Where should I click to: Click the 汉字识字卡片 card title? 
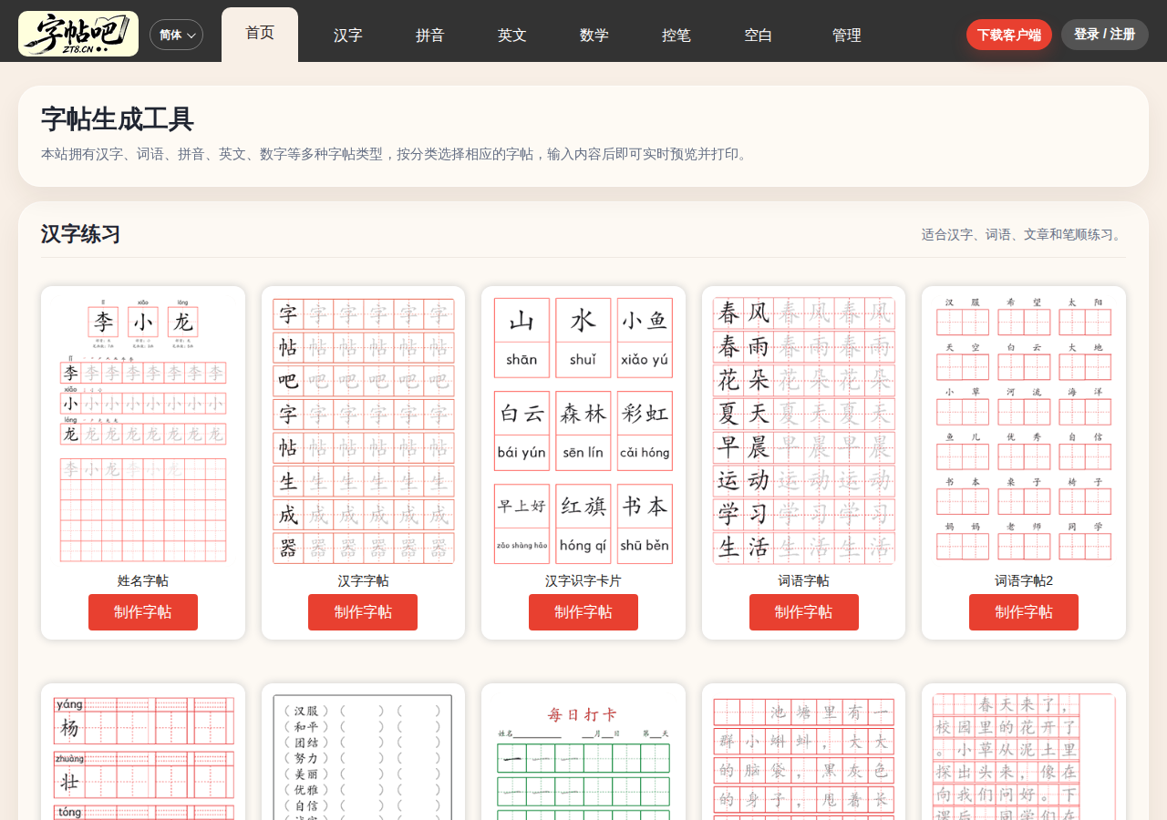pos(583,580)
